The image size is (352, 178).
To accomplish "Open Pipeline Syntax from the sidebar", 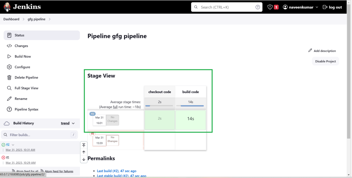I will coord(26,109).
